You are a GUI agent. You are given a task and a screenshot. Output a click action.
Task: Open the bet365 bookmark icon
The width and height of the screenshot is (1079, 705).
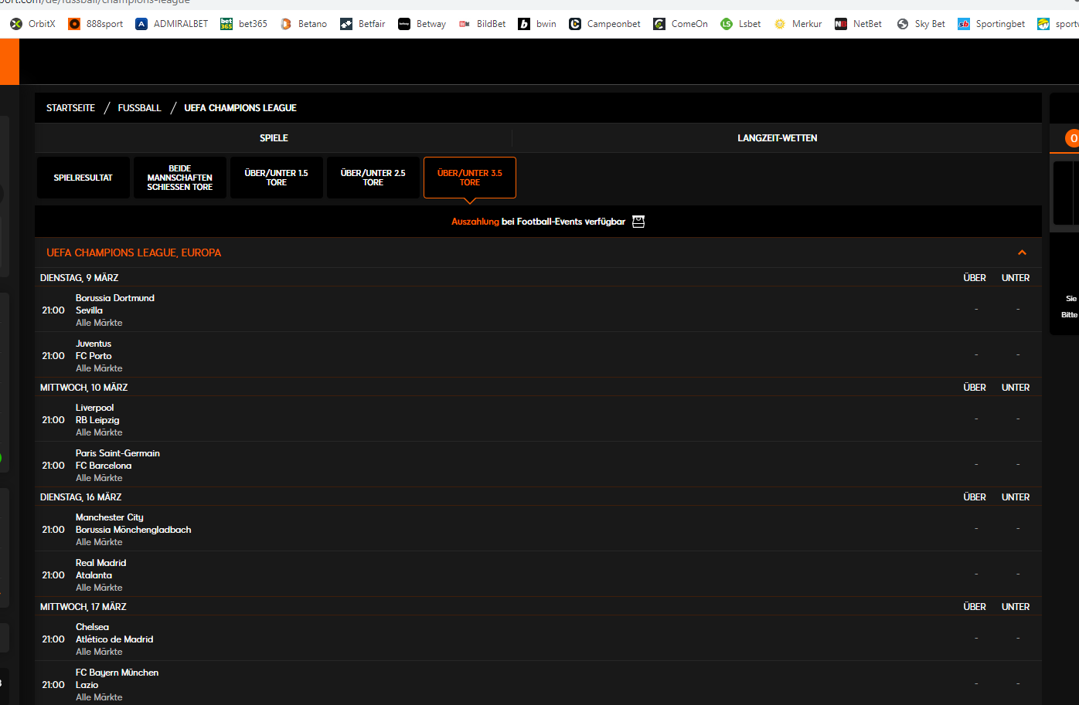(226, 24)
